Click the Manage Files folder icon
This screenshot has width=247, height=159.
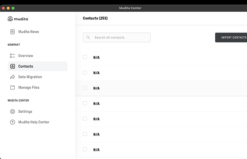(x=13, y=87)
